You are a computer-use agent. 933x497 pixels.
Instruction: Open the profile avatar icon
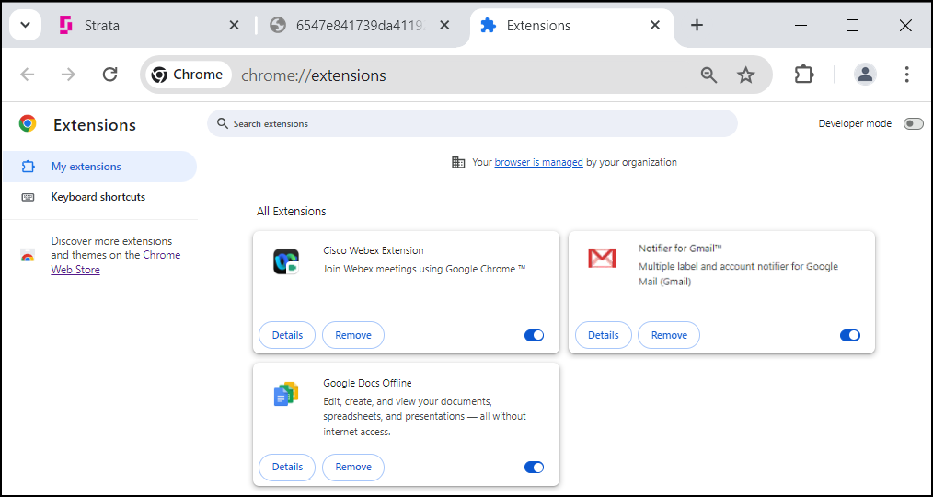(x=865, y=75)
